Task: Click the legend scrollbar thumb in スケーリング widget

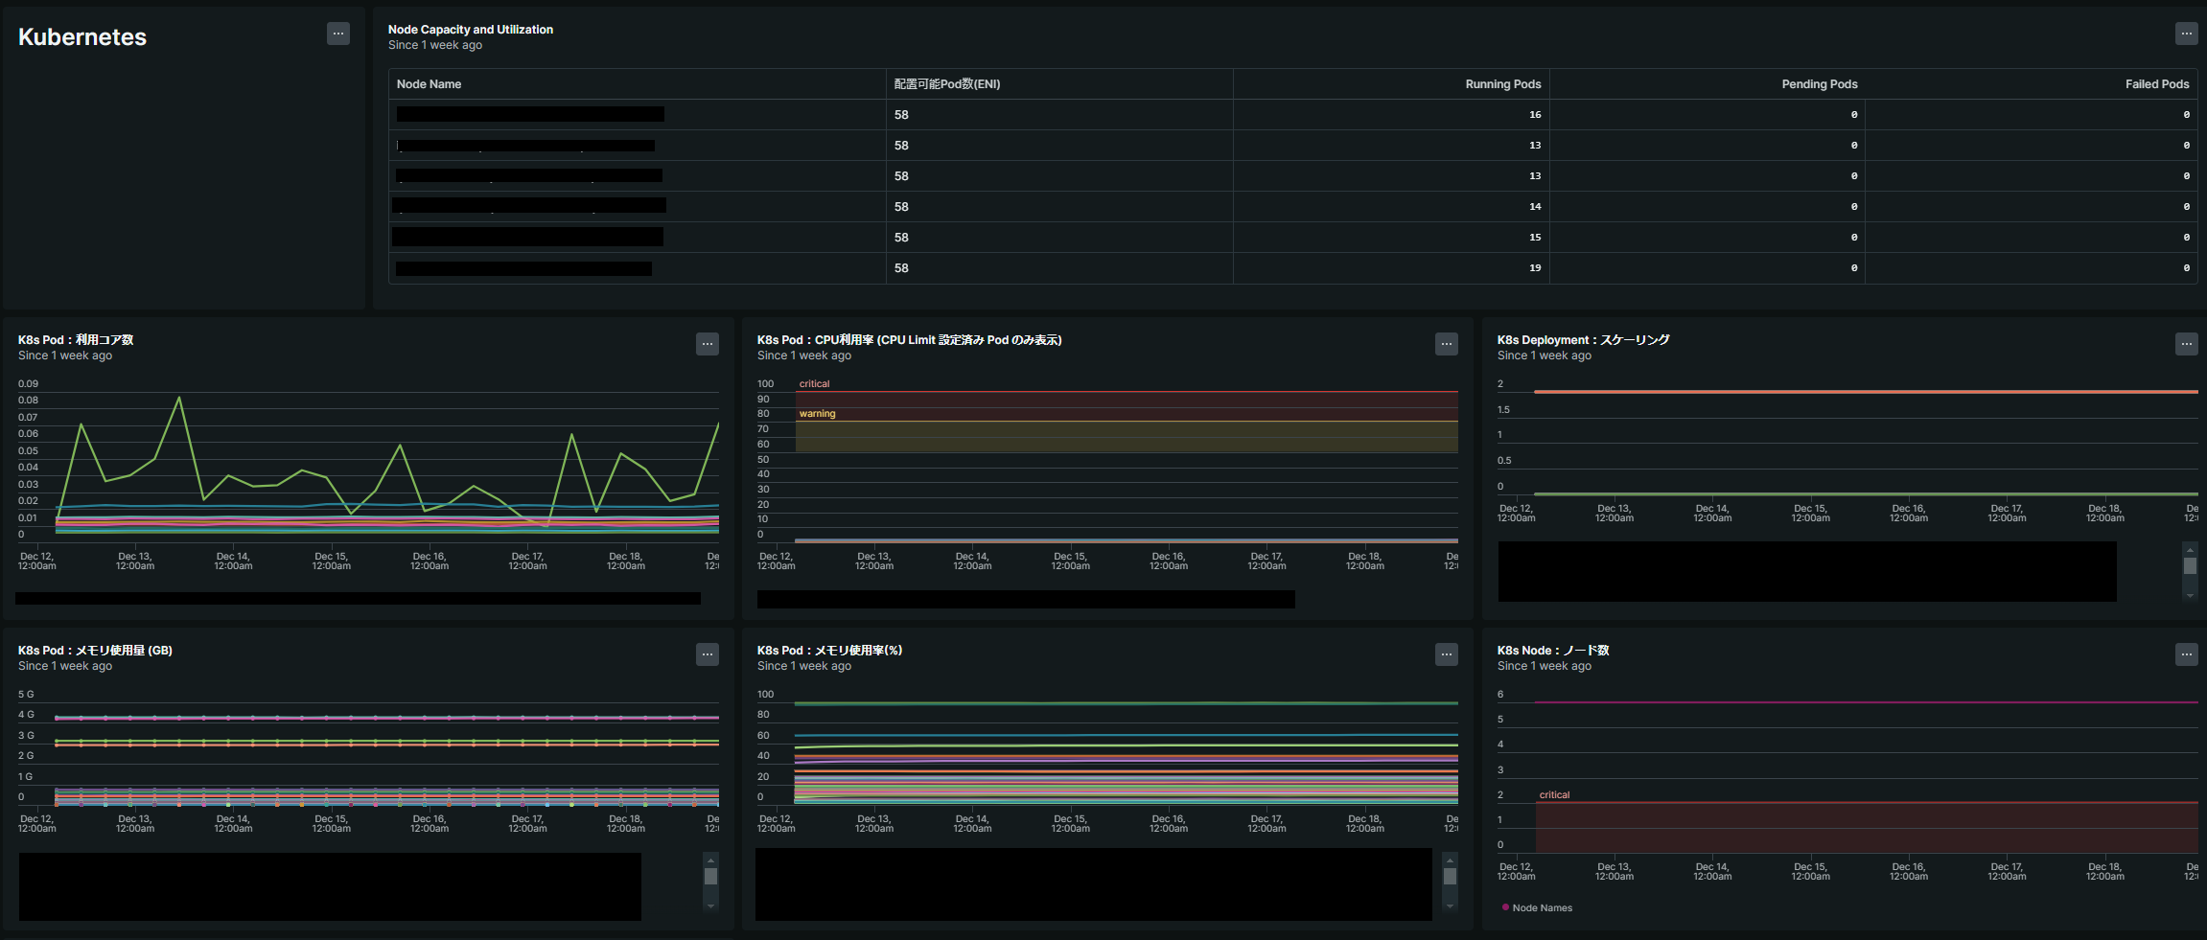Action: pyautogui.click(x=2190, y=566)
